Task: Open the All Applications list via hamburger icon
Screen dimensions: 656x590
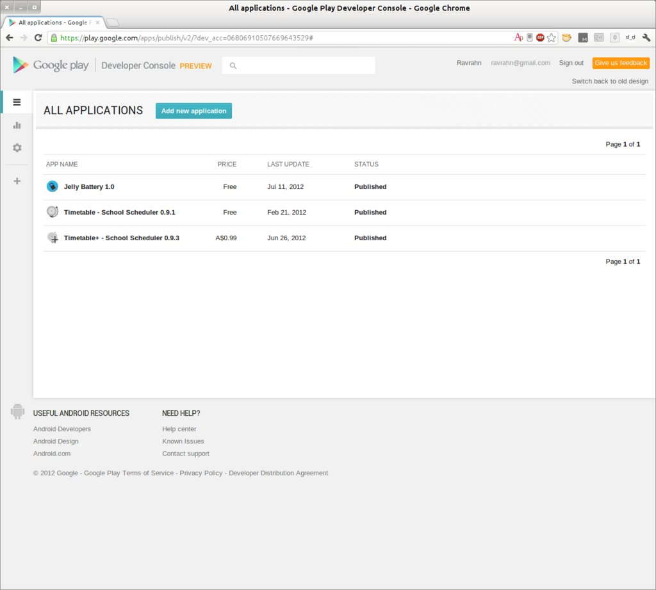Action: tap(16, 102)
